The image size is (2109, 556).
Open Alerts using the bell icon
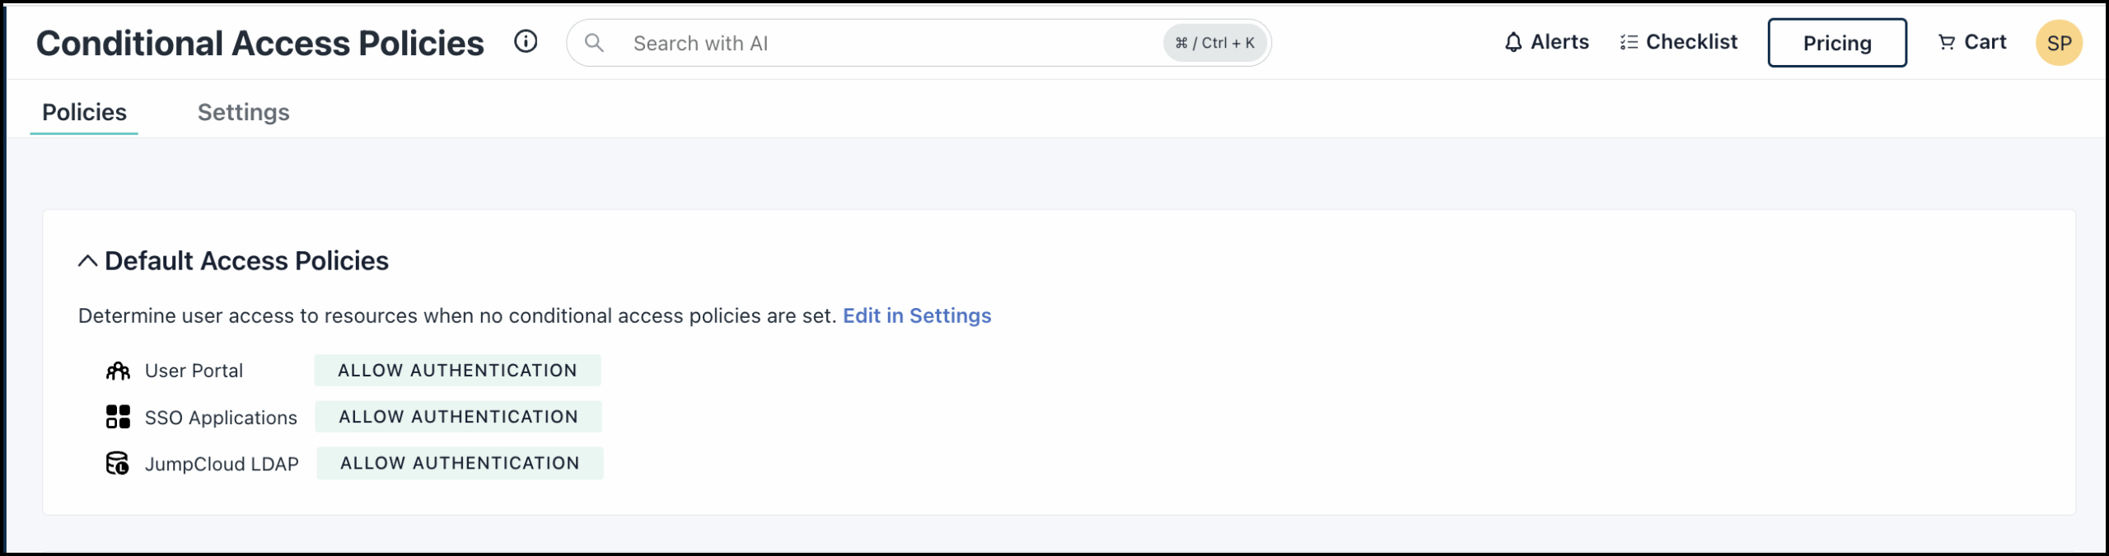[1546, 42]
